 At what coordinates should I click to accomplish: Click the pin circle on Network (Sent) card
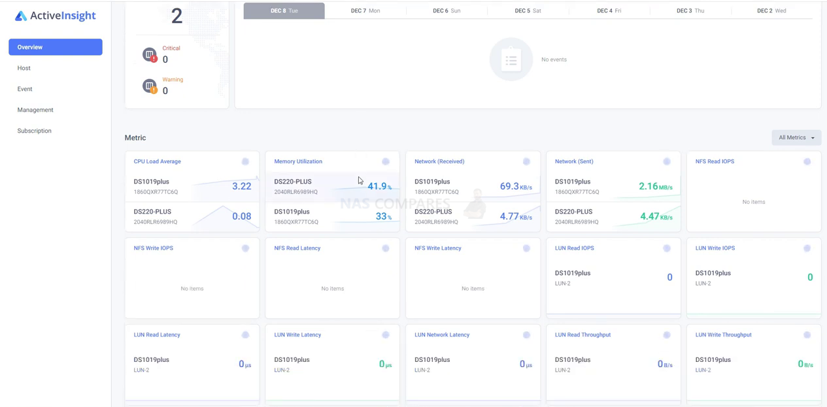tap(667, 161)
